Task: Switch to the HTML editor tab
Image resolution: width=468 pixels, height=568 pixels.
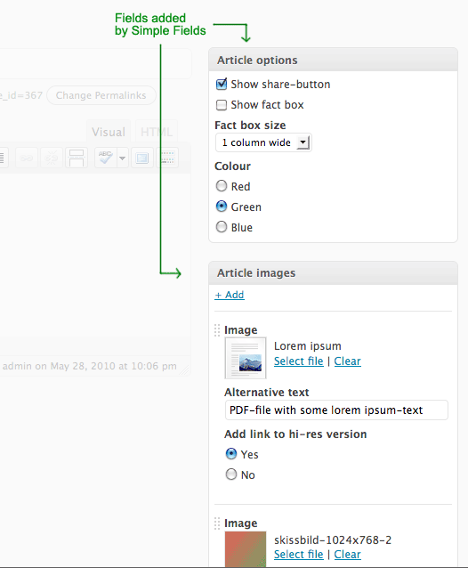Action: tap(157, 132)
